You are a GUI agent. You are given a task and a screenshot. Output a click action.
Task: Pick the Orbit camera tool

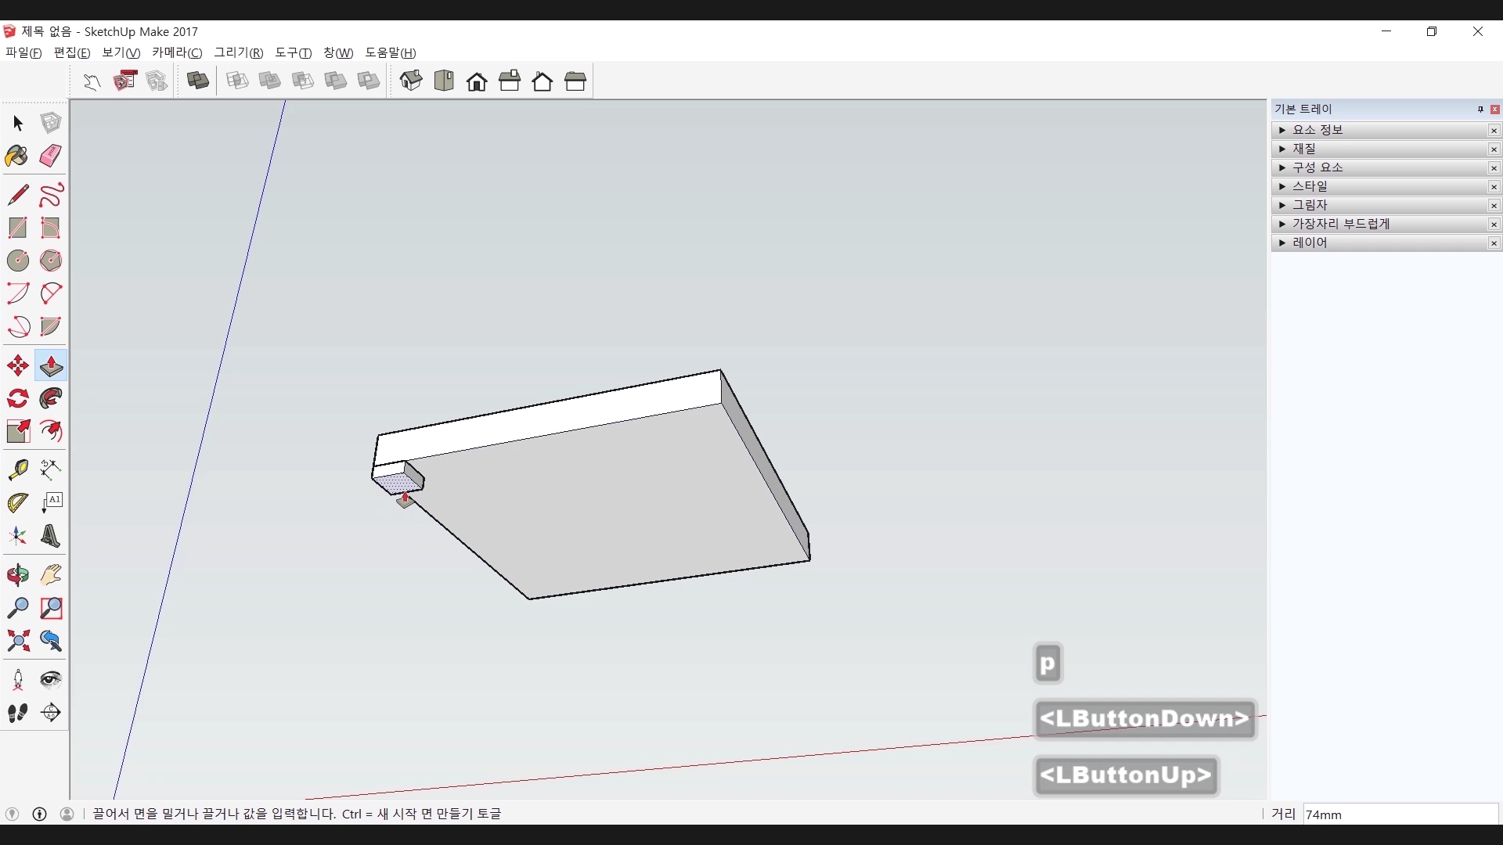17,575
